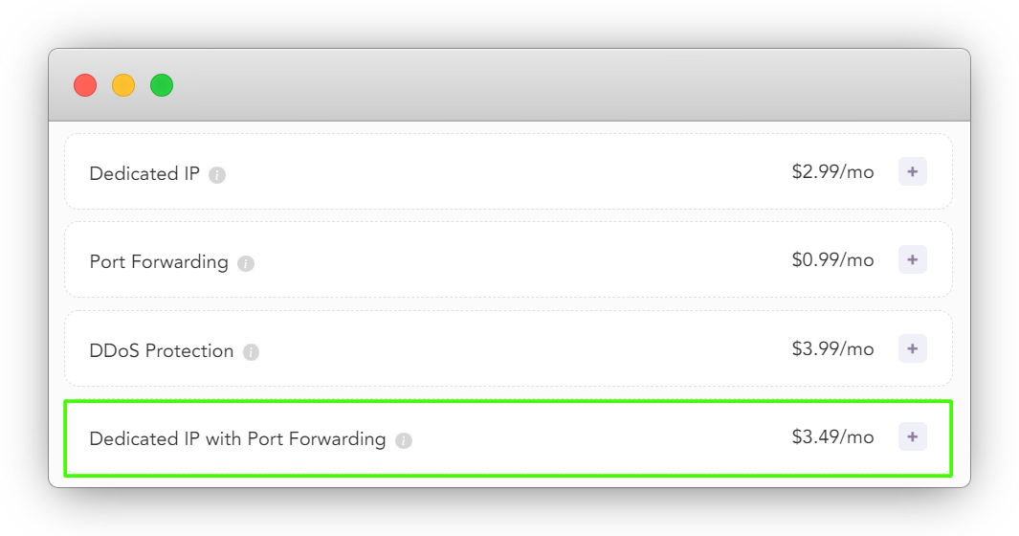Click info icon beside Dedicated IP with Port Forwarding
The width and height of the screenshot is (1019, 536).
[x=404, y=440]
